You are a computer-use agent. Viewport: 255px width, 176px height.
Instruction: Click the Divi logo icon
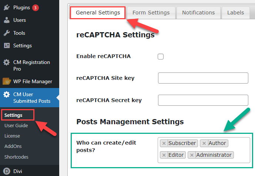coord(7,171)
